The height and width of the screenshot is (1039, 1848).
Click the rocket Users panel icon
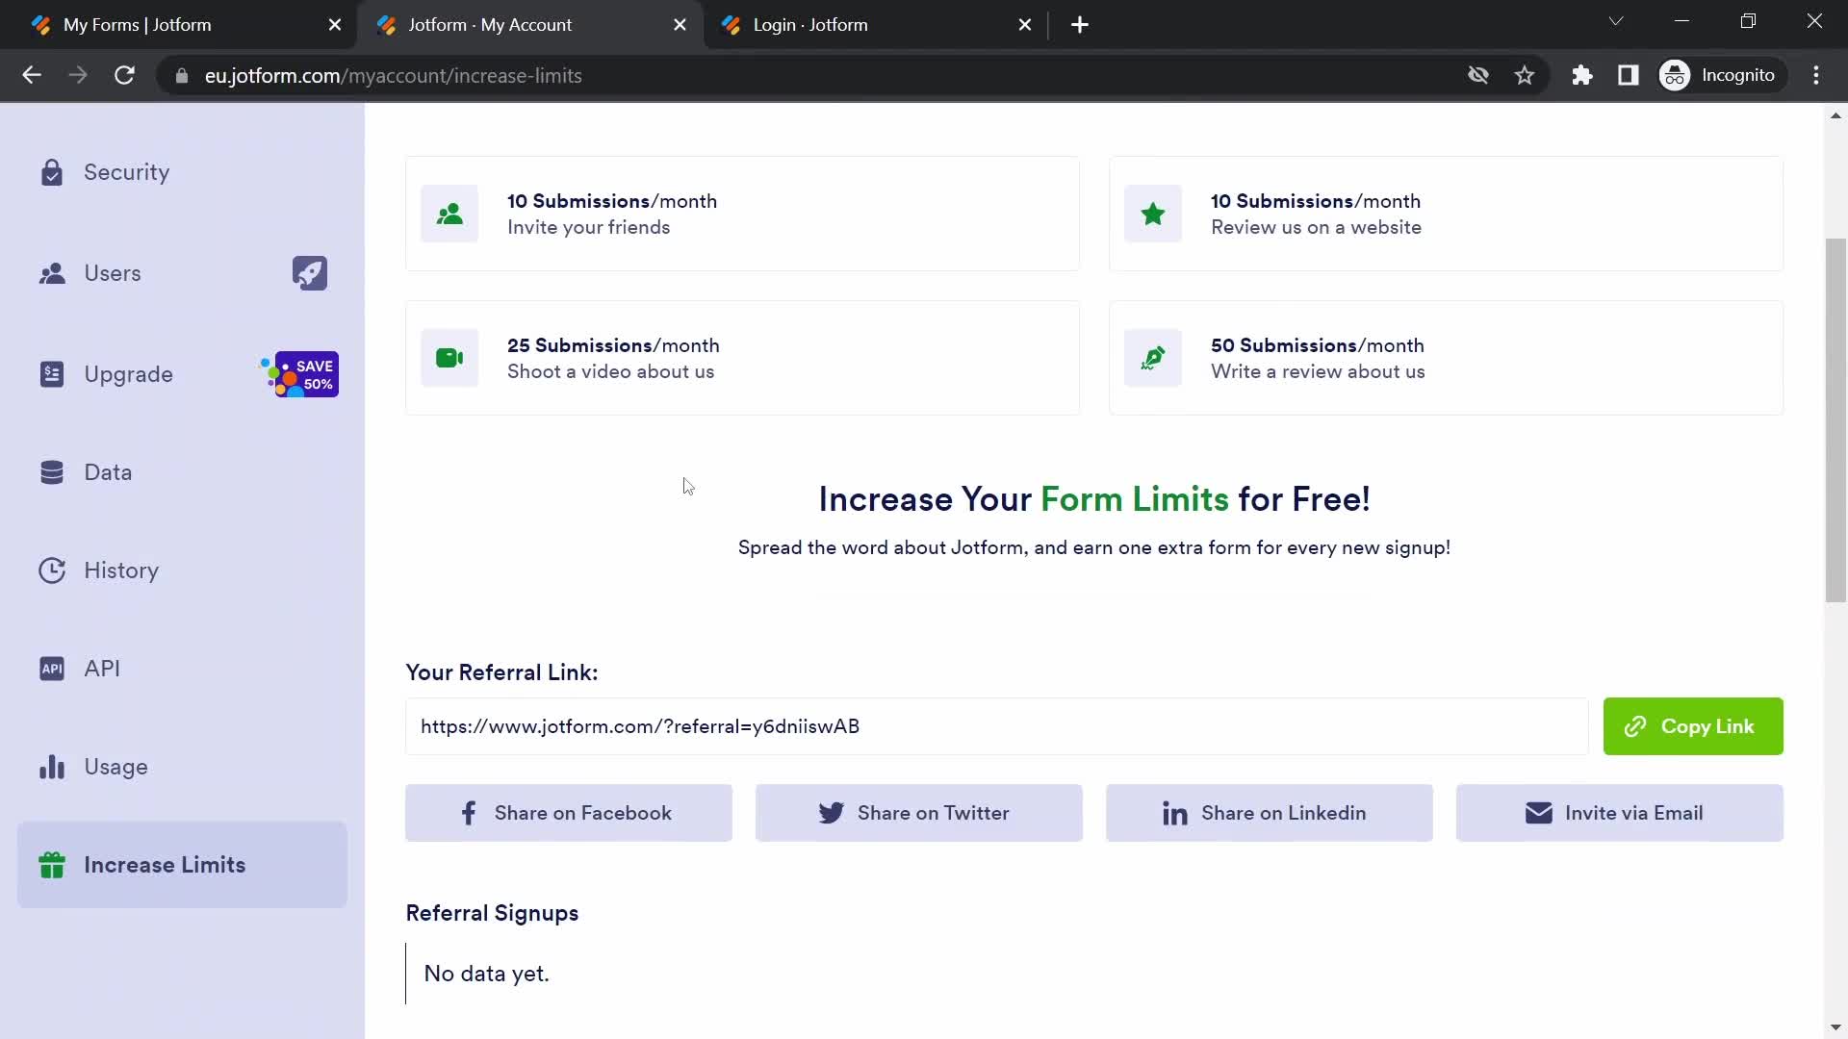pos(308,273)
